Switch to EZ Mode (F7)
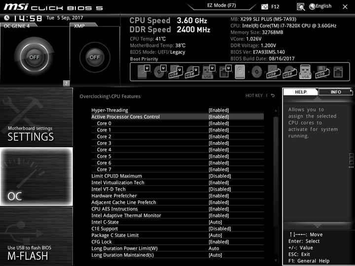The height and width of the screenshot is (266, 355). point(221,5)
